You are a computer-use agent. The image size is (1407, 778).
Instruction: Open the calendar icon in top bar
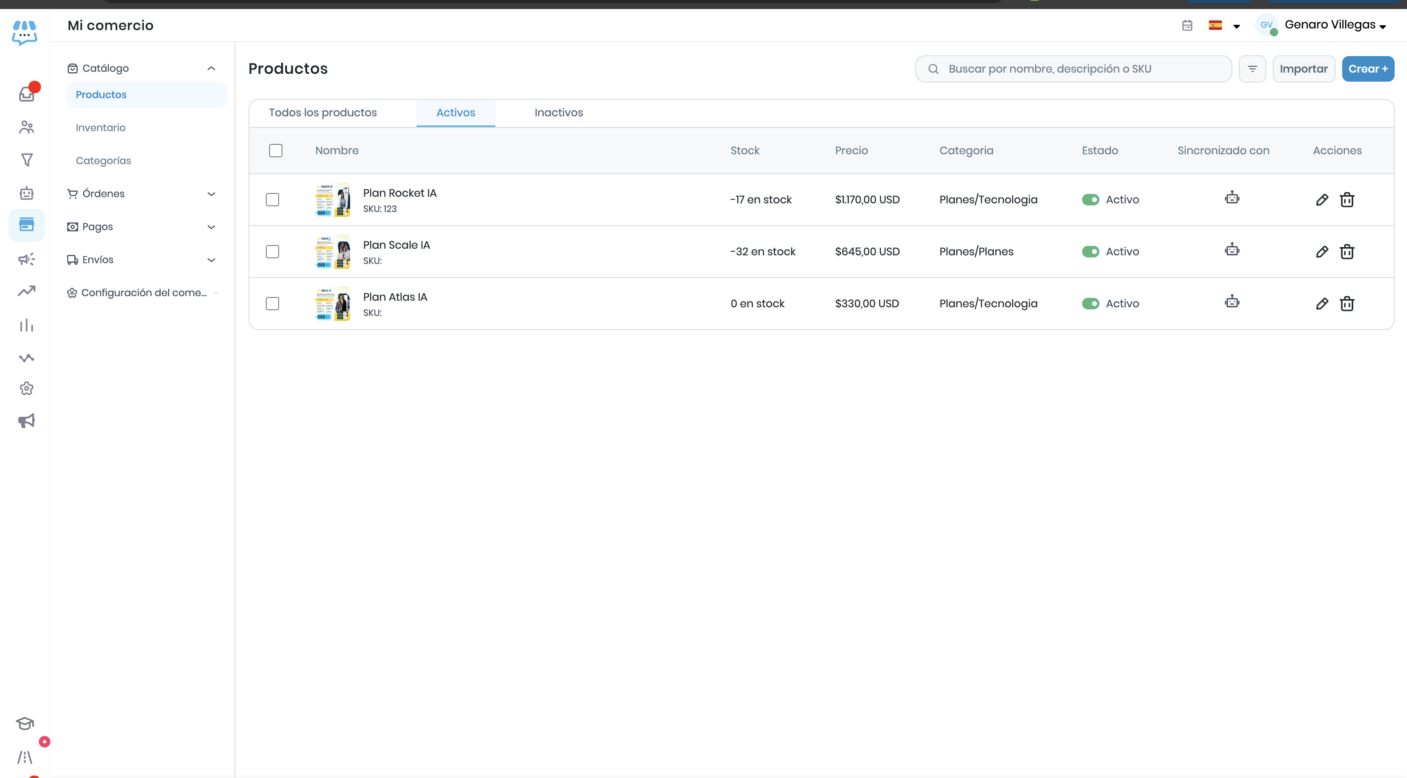point(1187,25)
